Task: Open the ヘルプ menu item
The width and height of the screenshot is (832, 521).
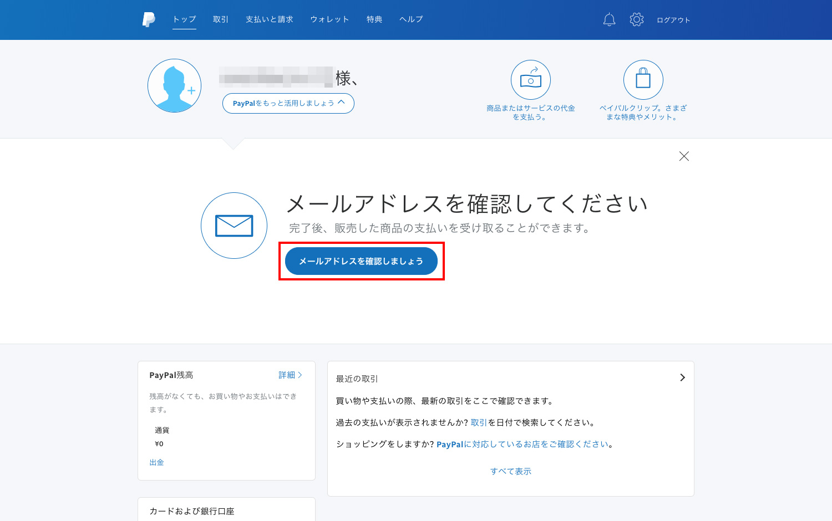Action: [411, 19]
